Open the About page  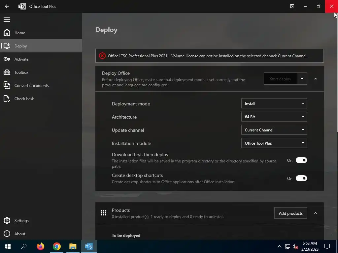pyautogui.click(x=41, y=234)
